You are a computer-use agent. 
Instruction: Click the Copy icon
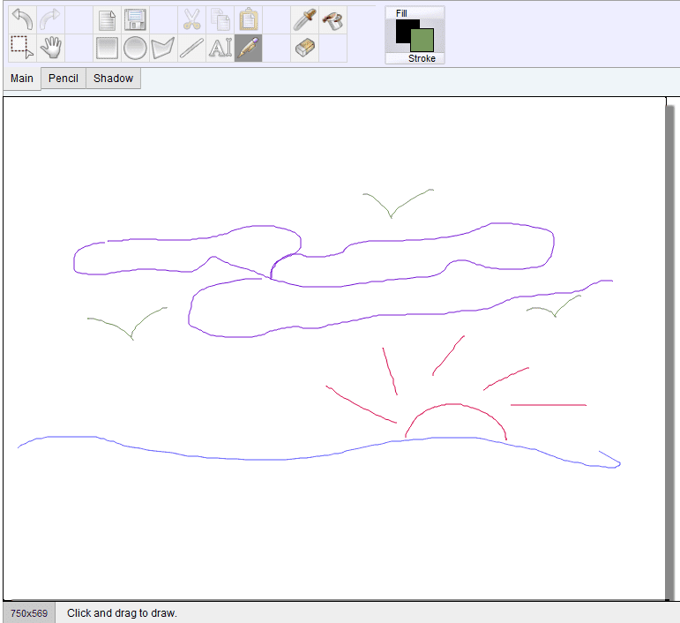pos(220,19)
